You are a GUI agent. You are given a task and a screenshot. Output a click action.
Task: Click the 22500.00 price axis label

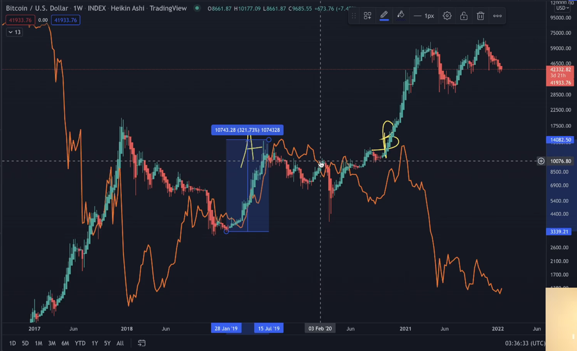pos(561,110)
